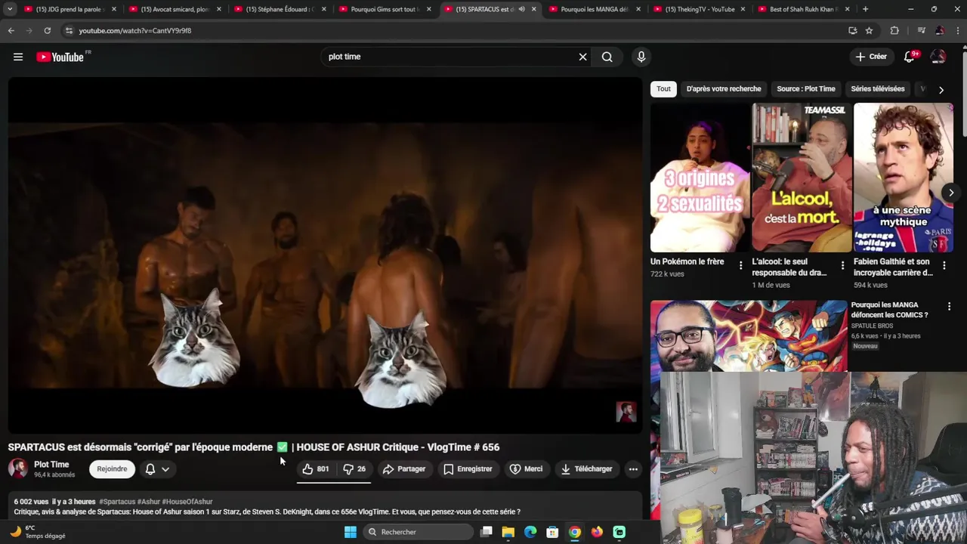The width and height of the screenshot is (967, 544).
Task: Select the Tout filter chip
Action: pos(663,89)
